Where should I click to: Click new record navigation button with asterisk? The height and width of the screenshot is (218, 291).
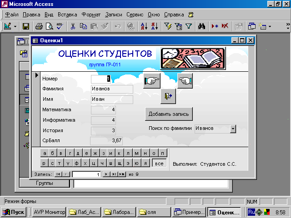(122, 174)
